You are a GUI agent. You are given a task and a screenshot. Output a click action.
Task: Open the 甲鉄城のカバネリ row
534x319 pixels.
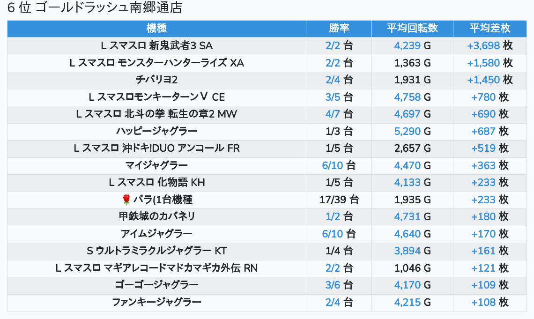(x=156, y=216)
